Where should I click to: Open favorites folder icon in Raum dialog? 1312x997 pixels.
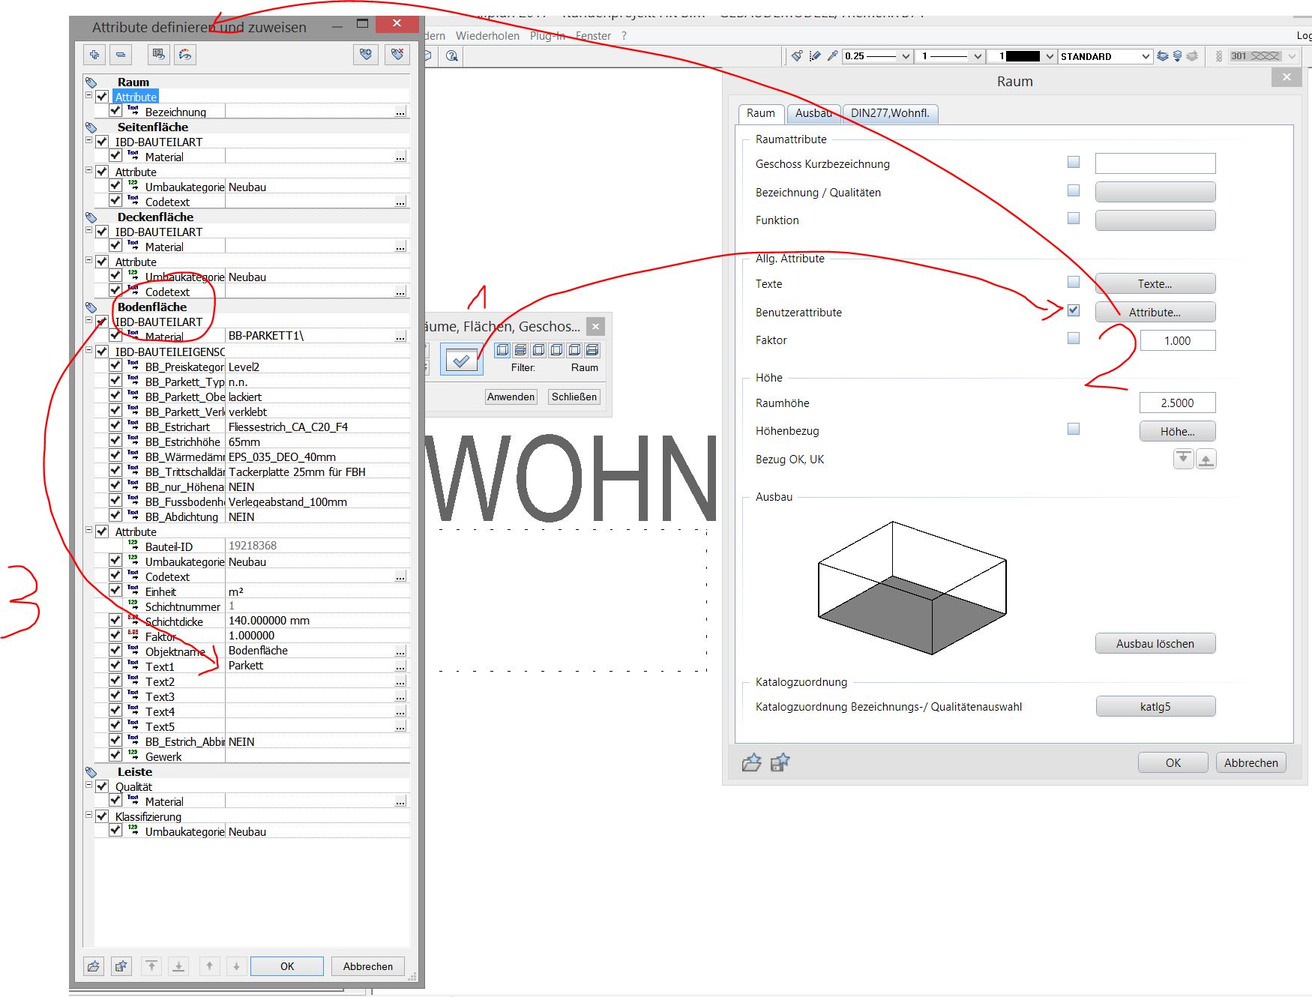pos(751,763)
